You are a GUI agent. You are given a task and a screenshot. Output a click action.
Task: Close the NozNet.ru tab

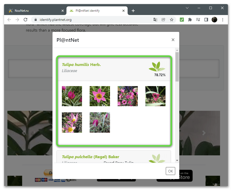click(x=63, y=11)
